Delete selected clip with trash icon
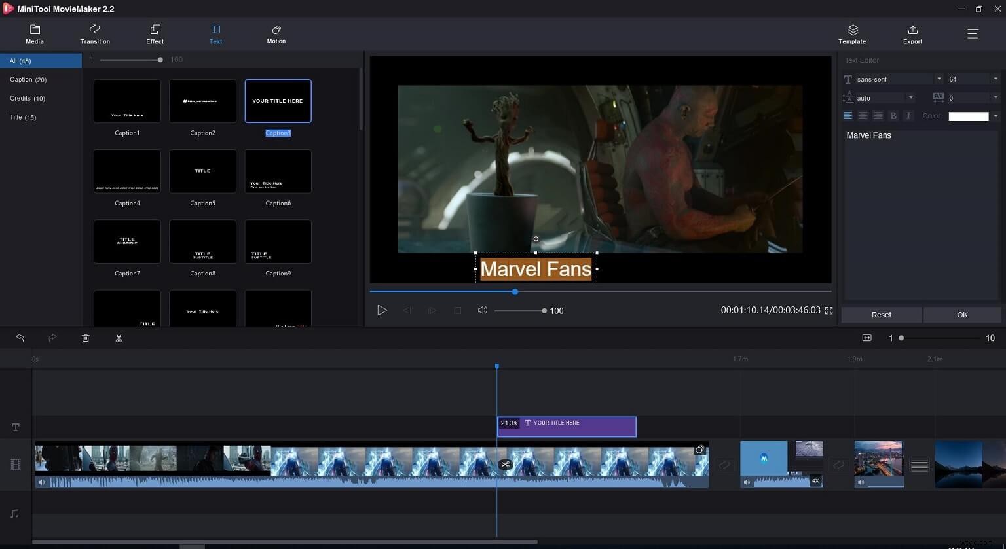This screenshot has height=549, width=1006. [85, 338]
